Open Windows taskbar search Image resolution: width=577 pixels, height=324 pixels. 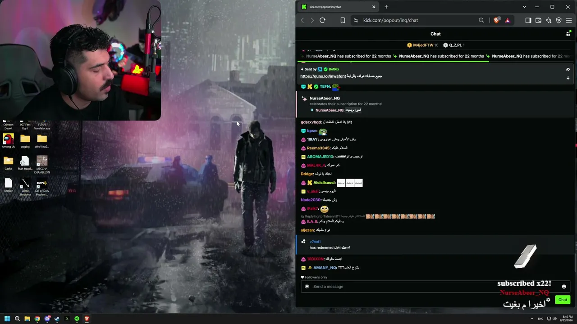(x=17, y=319)
